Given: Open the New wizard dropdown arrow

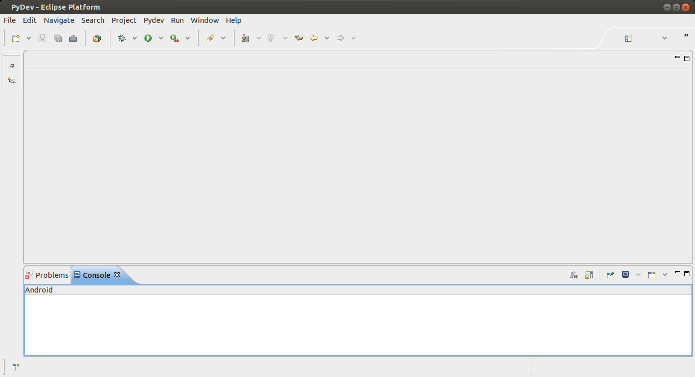Looking at the screenshot, I should (29, 38).
